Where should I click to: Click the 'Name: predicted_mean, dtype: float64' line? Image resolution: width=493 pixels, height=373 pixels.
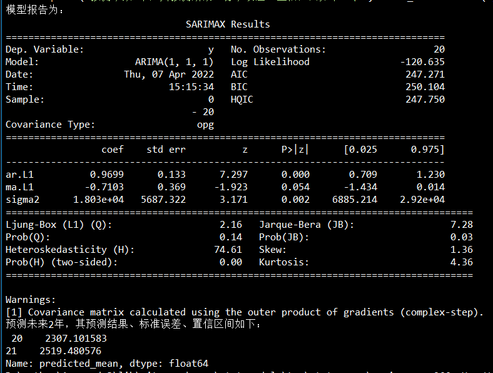pos(107,364)
